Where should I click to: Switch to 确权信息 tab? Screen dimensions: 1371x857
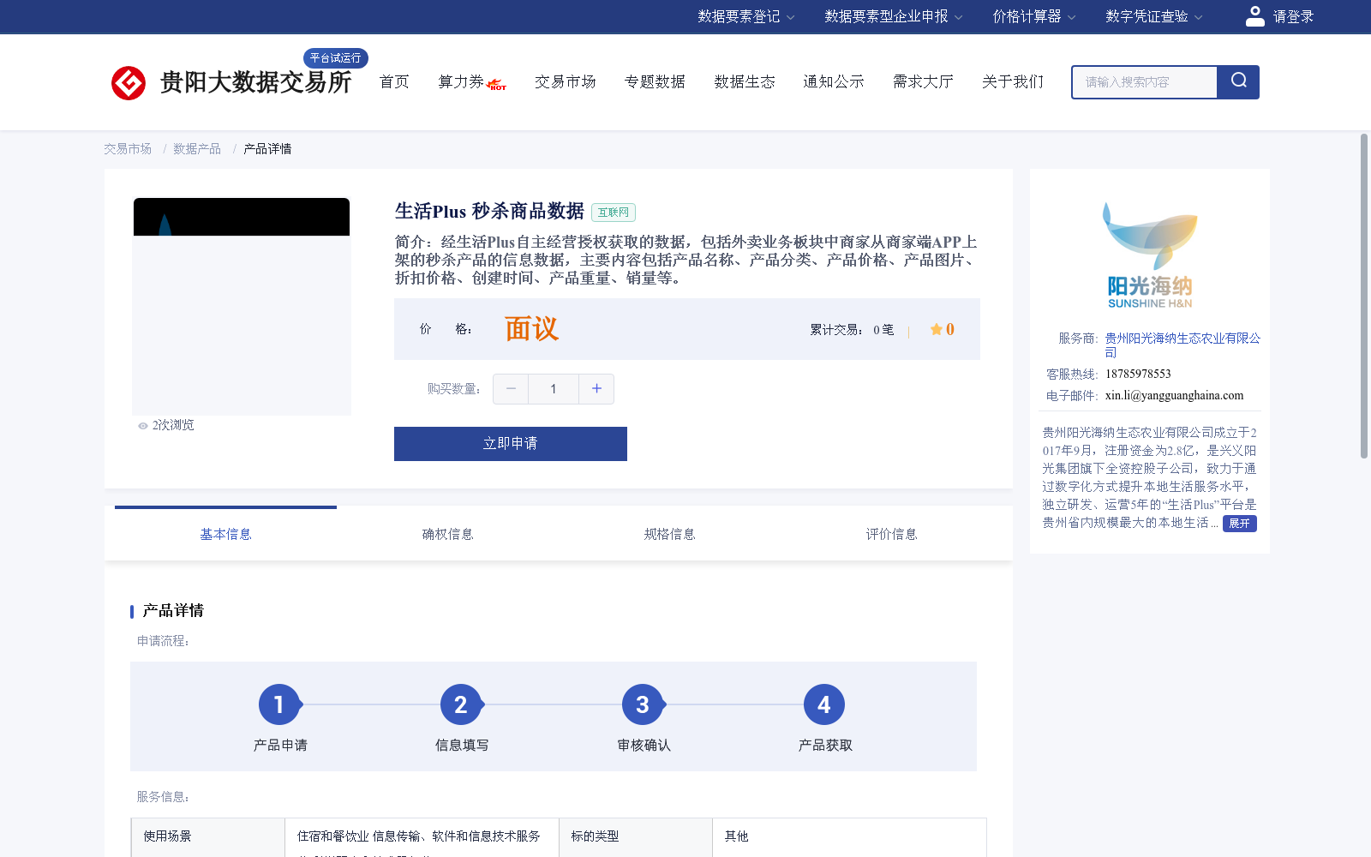pos(447,535)
